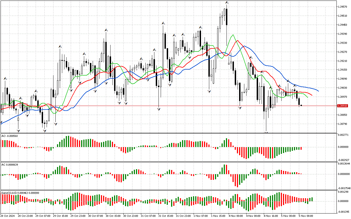Viewport: 351px width, 219px height.
Task: Select the 1 Nov 07:00 time label
Action: [201, 216]
